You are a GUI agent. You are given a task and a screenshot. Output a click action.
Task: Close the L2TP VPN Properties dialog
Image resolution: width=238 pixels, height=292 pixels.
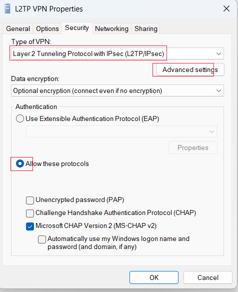point(226,8)
